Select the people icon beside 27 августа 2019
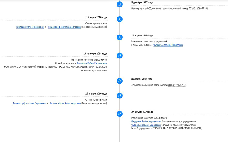The height and width of the screenshot is (142, 228). click(x=120, y=113)
